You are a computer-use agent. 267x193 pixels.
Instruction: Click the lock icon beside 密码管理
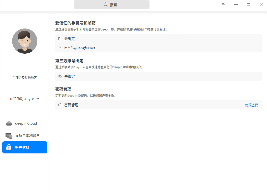pos(60,105)
